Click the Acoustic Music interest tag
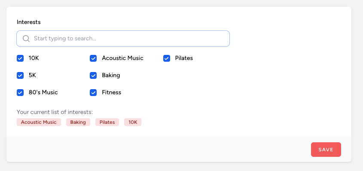Image resolution: width=363 pixels, height=171 pixels. pos(39,122)
